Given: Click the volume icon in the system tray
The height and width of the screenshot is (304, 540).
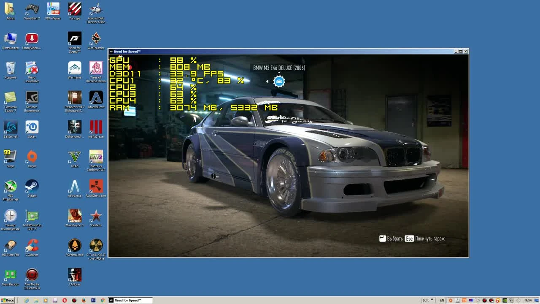Looking at the screenshot, I should (518, 300).
